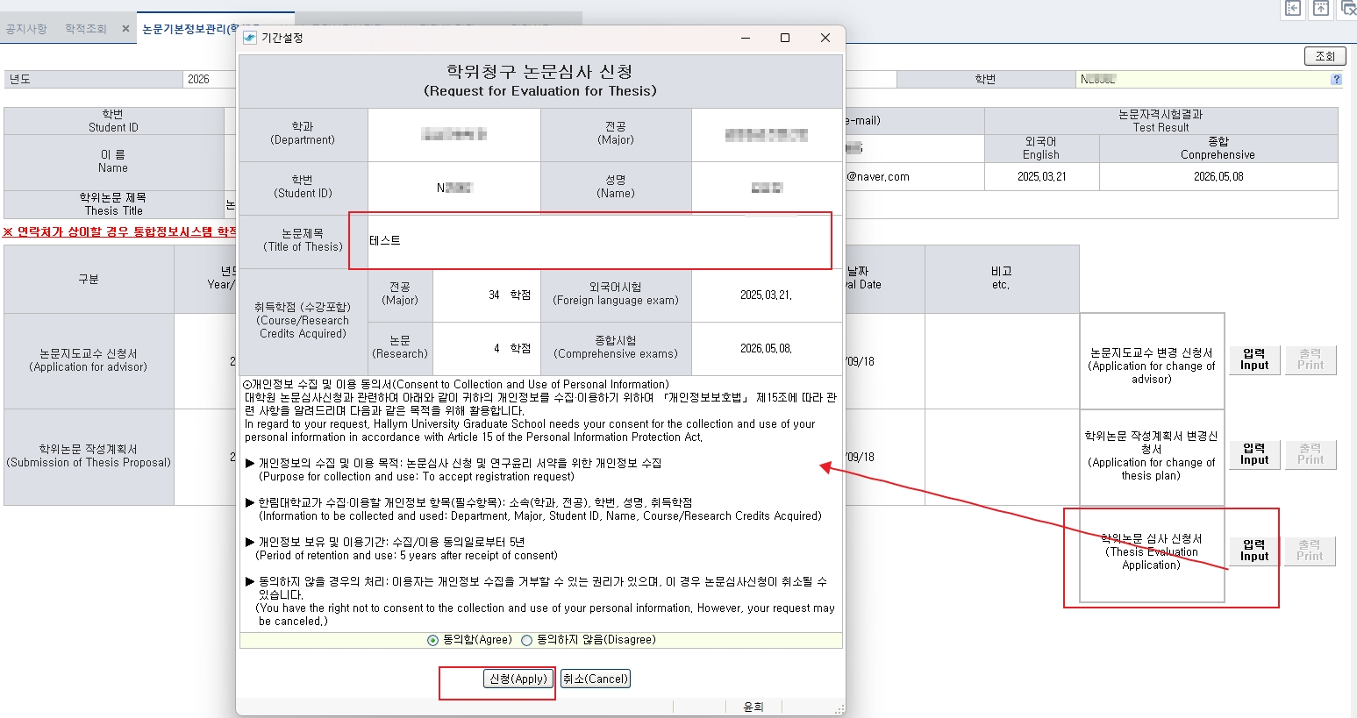
Task: Click the 학위논문 작성계획서 row label
Action: [89, 456]
